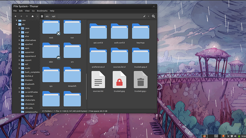The width and height of the screenshot is (246, 138).
Task: Select the apt.conf.d folder
Action: [98, 31]
